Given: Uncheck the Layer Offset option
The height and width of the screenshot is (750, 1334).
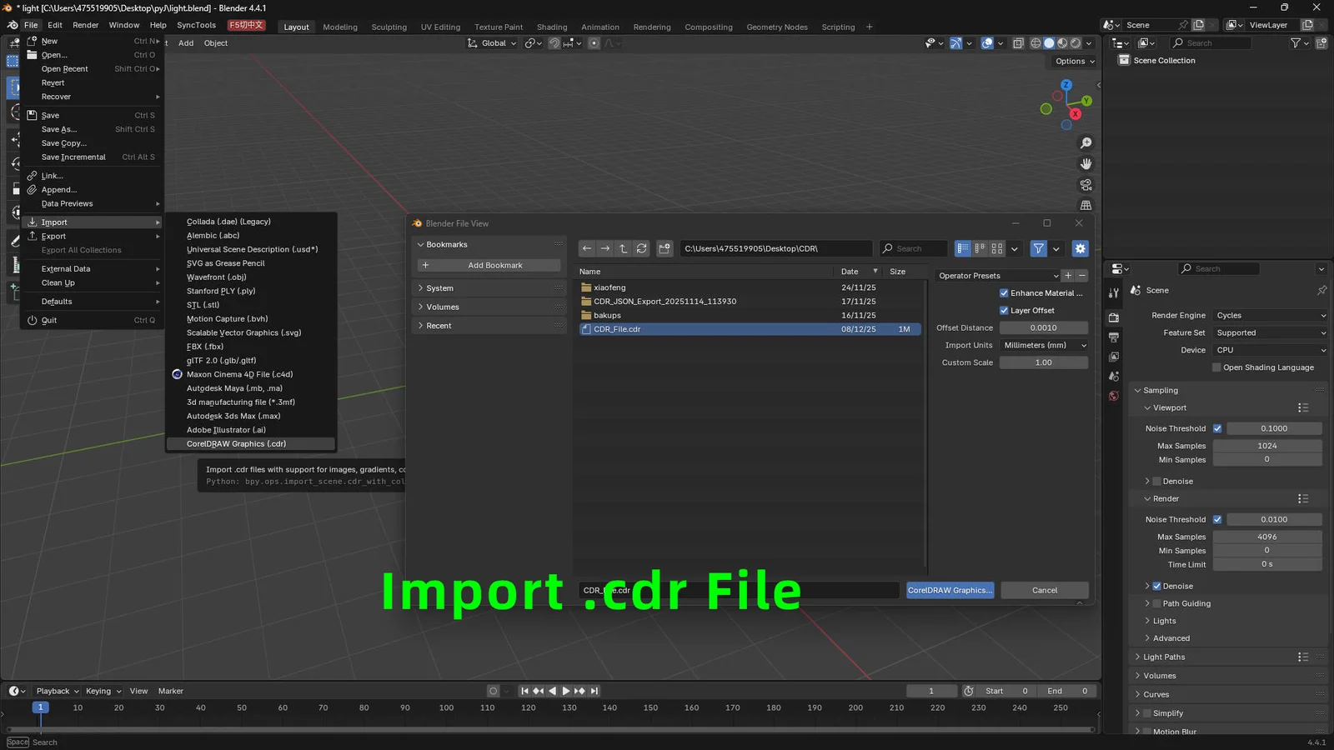Looking at the screenshot, I should pos(1005,310).
